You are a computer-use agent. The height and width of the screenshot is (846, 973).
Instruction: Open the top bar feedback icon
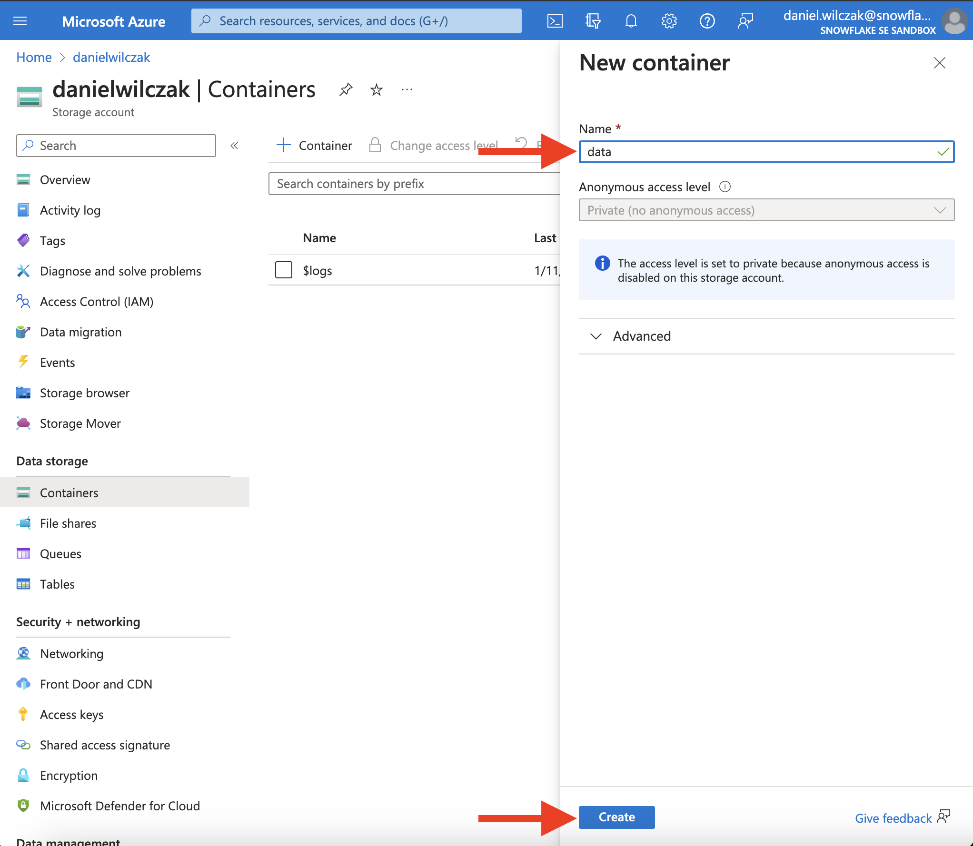[x=745, y=21]
